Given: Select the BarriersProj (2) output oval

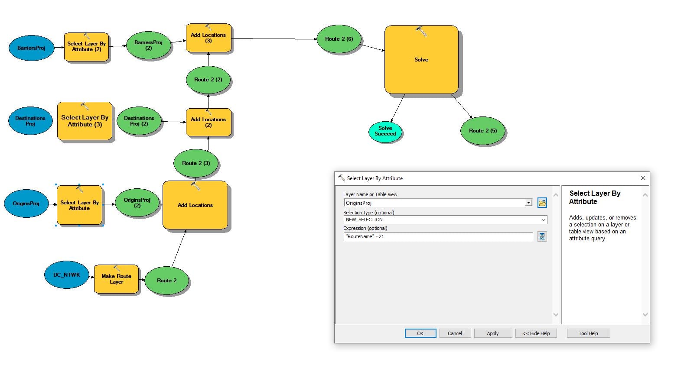Looking at the screenshot, I should pos(148,45).
